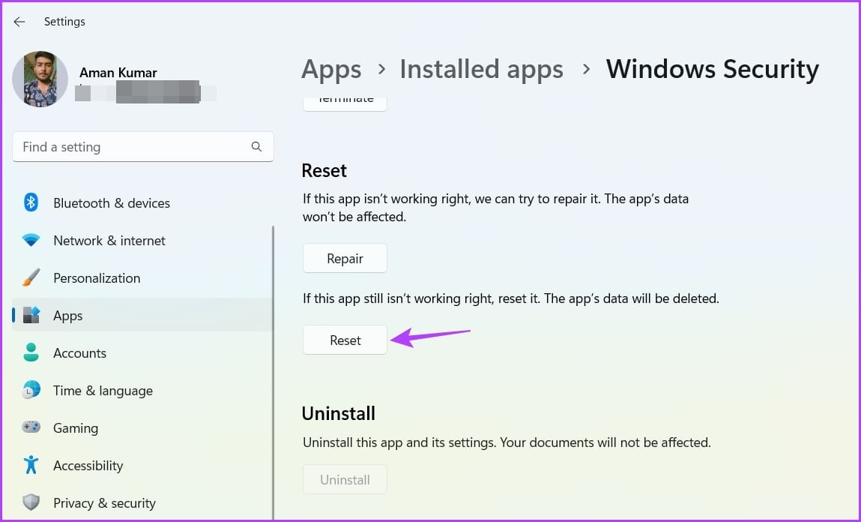Open Accessibility settings

(88, 466)
